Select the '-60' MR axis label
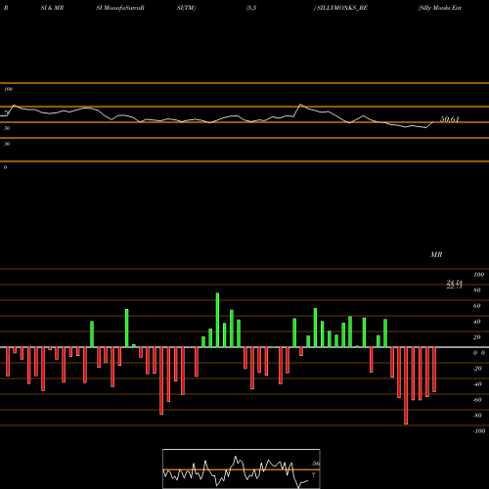This screenshot has width=489, height=489. (477, 400)
